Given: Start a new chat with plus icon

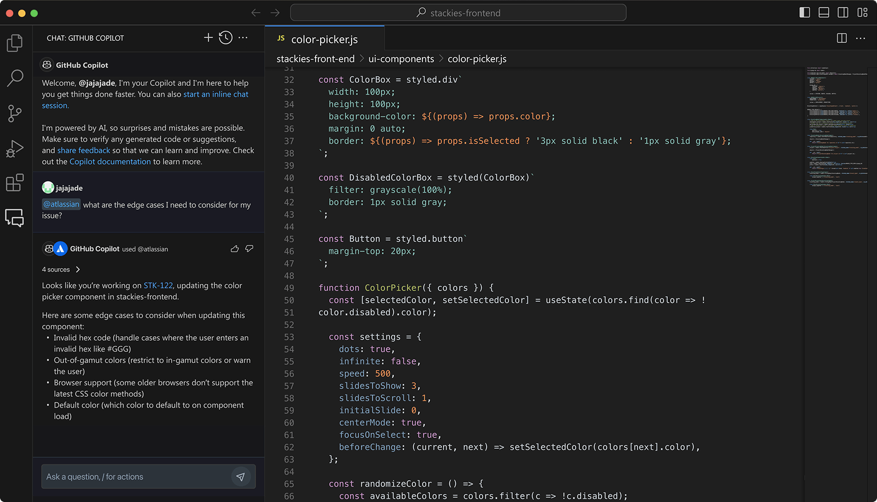Looking at the screenshot, I should 208,38.
